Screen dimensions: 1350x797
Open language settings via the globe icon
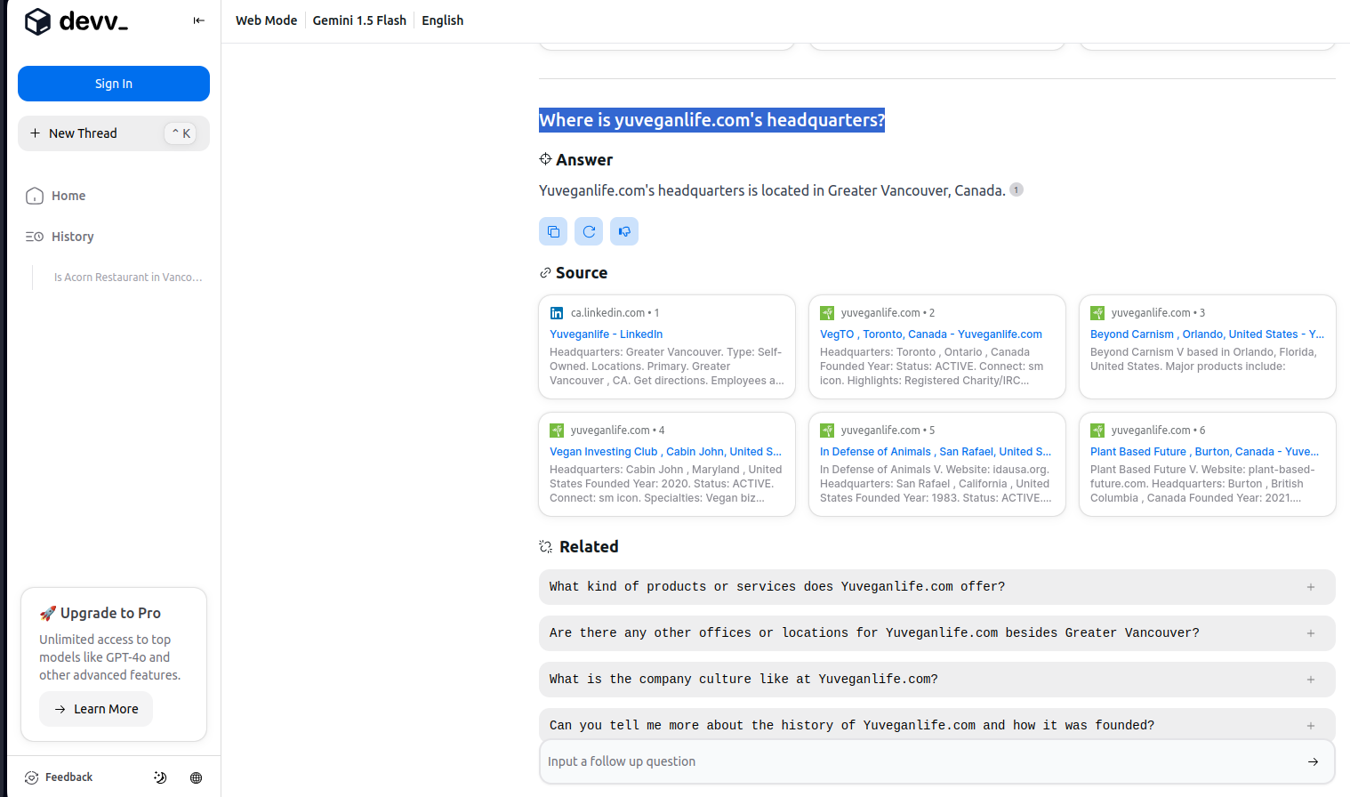coord(197,777)
